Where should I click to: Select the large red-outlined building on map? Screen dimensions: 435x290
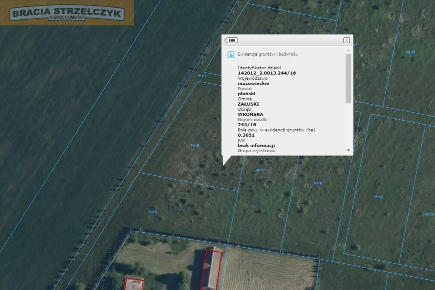click(x=211, y=269)
